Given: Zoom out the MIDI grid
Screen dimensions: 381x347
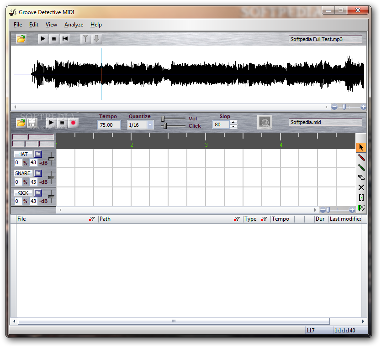Looking at the screenshot, I should (323, 210).
